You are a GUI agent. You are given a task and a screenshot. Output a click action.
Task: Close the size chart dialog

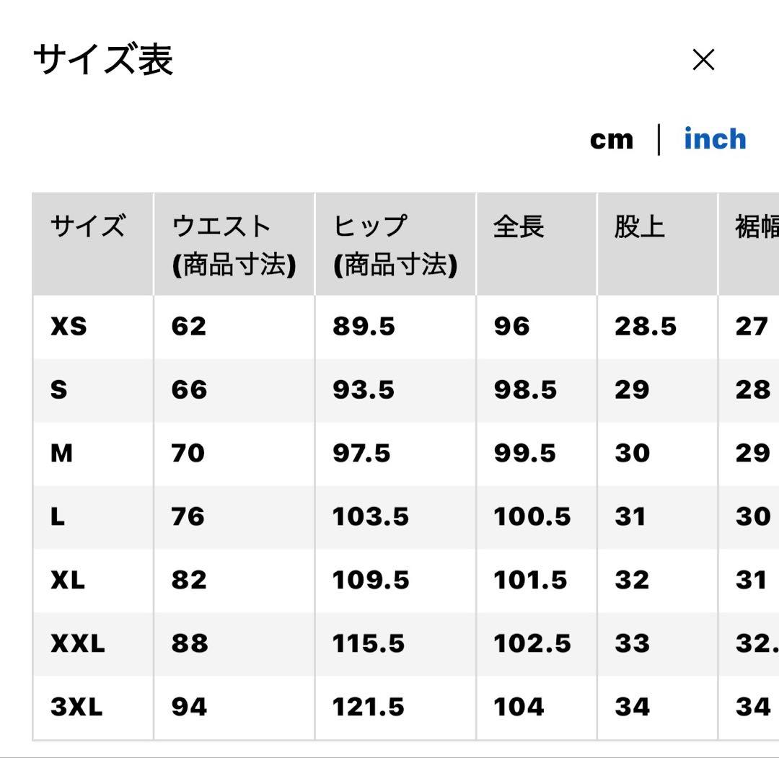pyautogui.click(x=703, y=60)
